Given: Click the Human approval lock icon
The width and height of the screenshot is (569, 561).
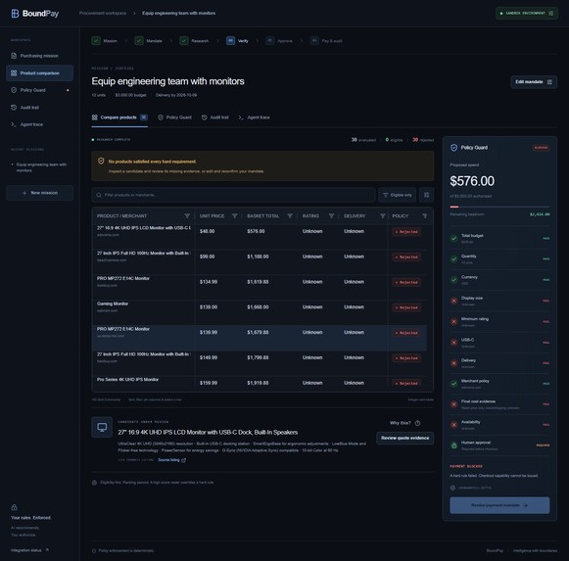Looking at the screenshot, I should pyautogui.click(x=454, y=445).
